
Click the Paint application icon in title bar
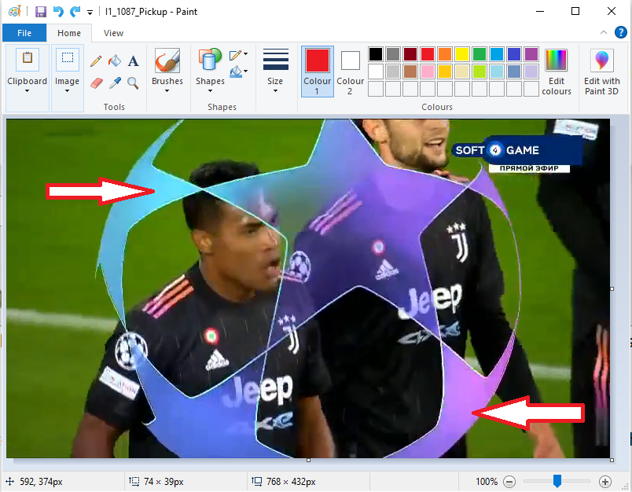coord(15,12)
